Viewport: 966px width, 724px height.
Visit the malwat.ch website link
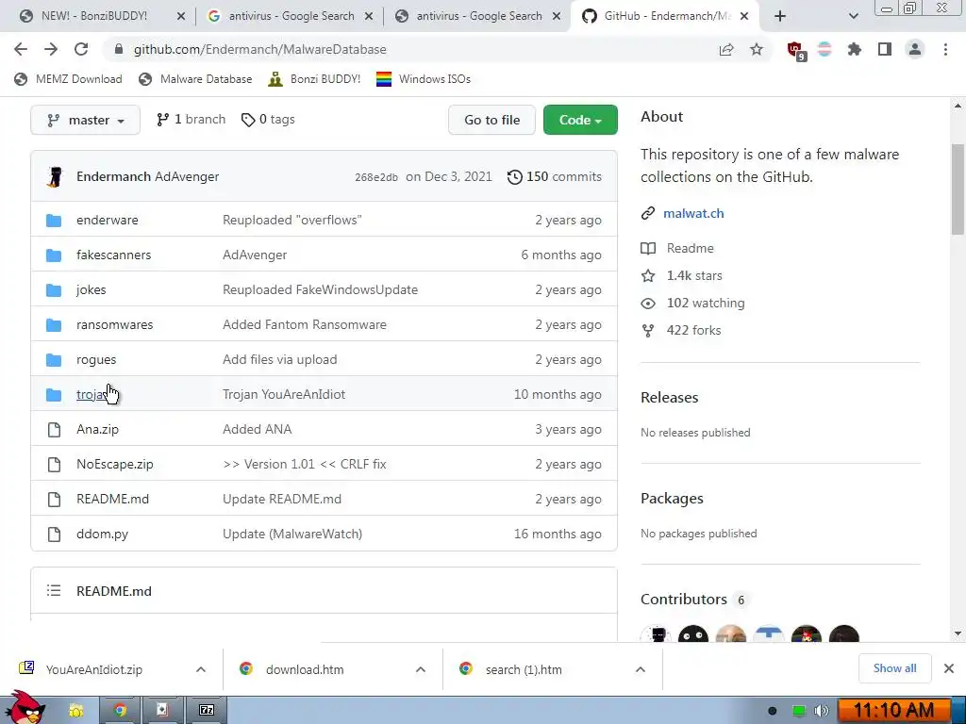click(x=693, y=214)
